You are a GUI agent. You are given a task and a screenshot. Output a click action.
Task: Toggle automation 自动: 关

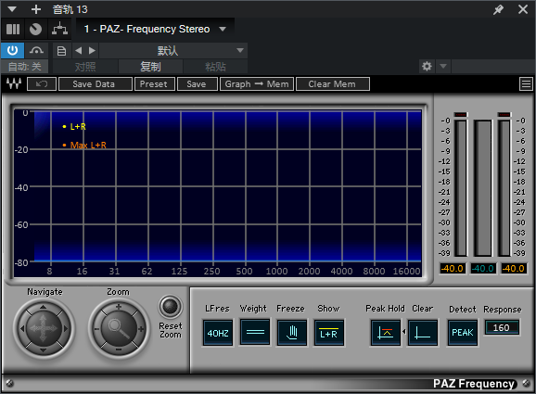(25, 67)
